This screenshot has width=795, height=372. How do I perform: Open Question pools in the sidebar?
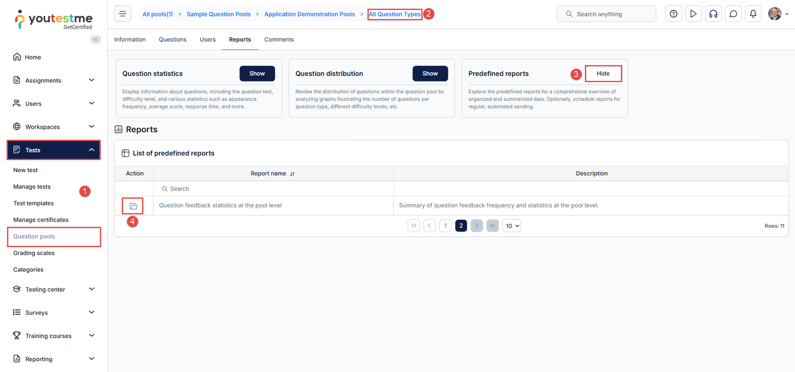[34, 236]
